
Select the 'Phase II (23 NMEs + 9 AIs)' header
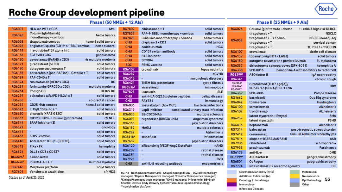(282, 22)
